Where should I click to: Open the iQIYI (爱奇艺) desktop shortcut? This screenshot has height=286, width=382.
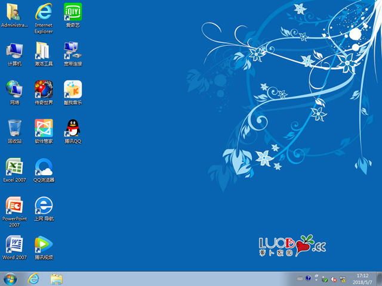[73, 12]
